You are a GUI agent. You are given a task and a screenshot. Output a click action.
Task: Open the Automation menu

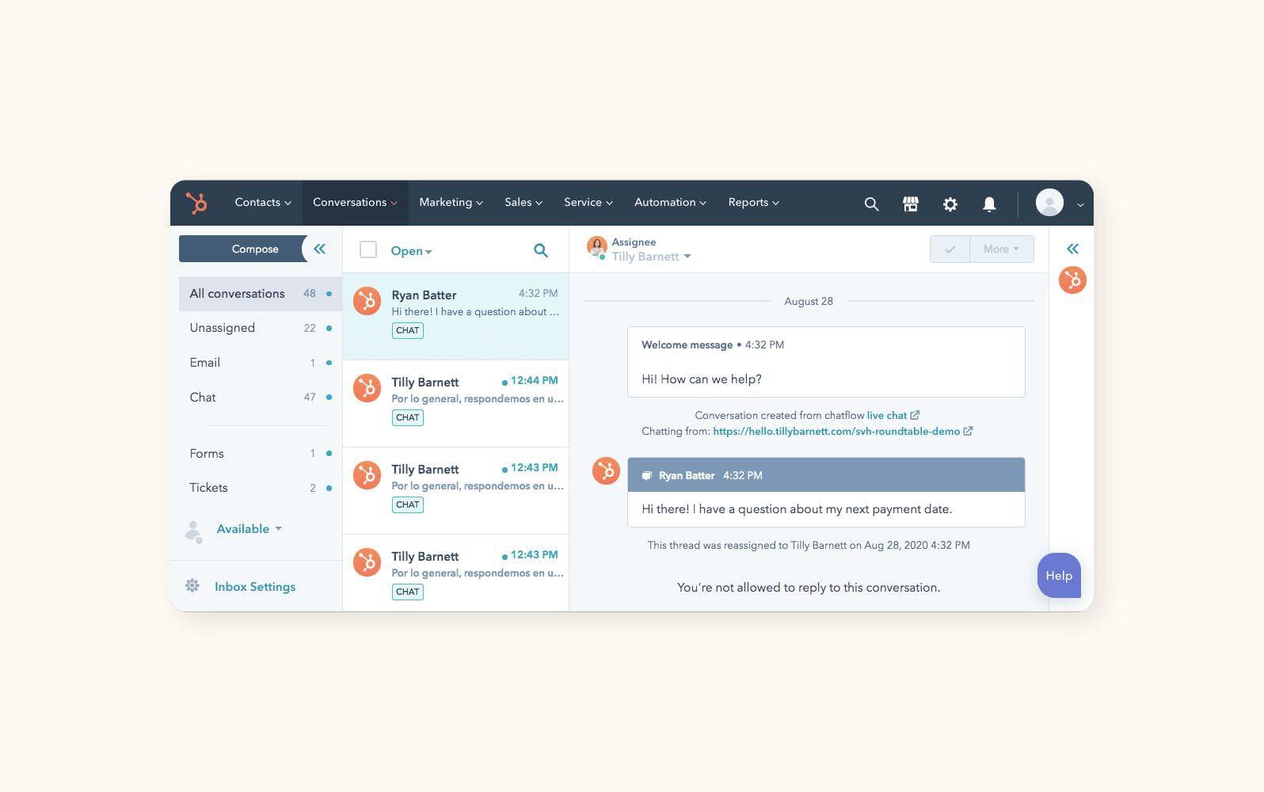tap(670, 203)
